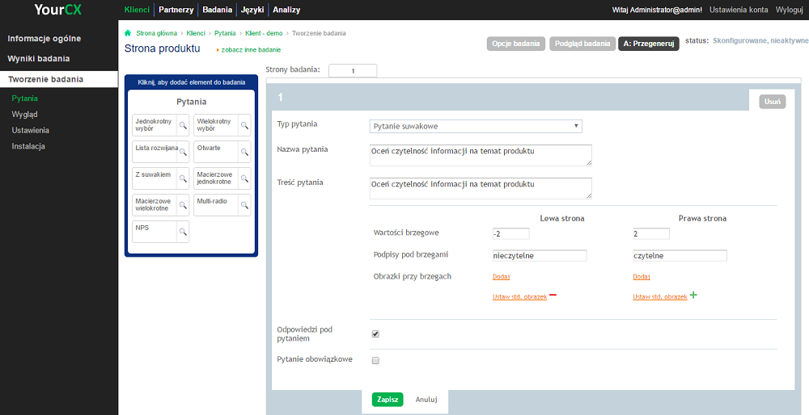
Task: Click Pytania breadcrumb link
Action: tap(225, 33)
